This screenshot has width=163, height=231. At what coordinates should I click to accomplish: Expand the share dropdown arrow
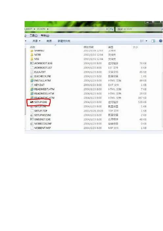(x=39, y=41)
